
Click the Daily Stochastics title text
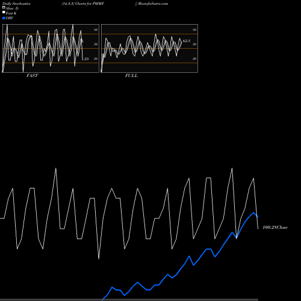tap(16, 4)
